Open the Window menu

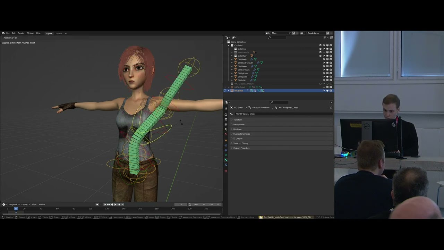(30, 33)
